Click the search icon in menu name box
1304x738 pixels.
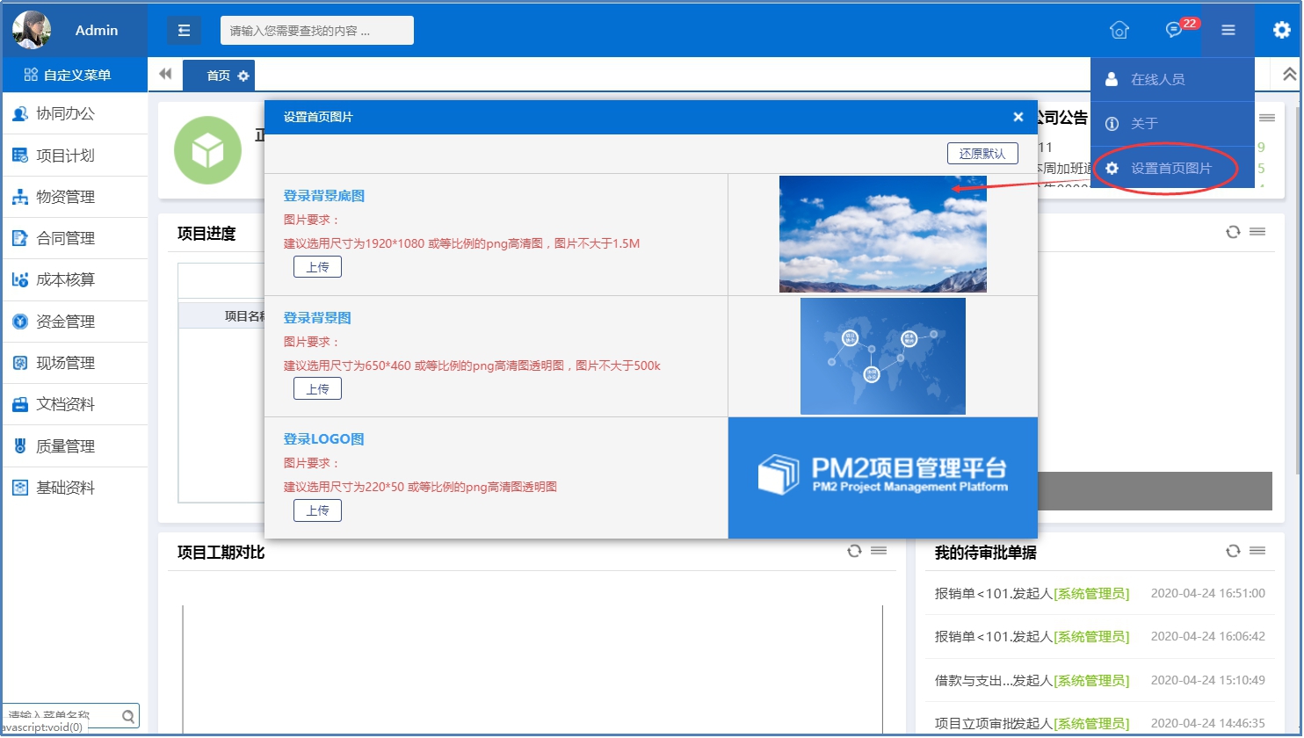click(128, 716)
